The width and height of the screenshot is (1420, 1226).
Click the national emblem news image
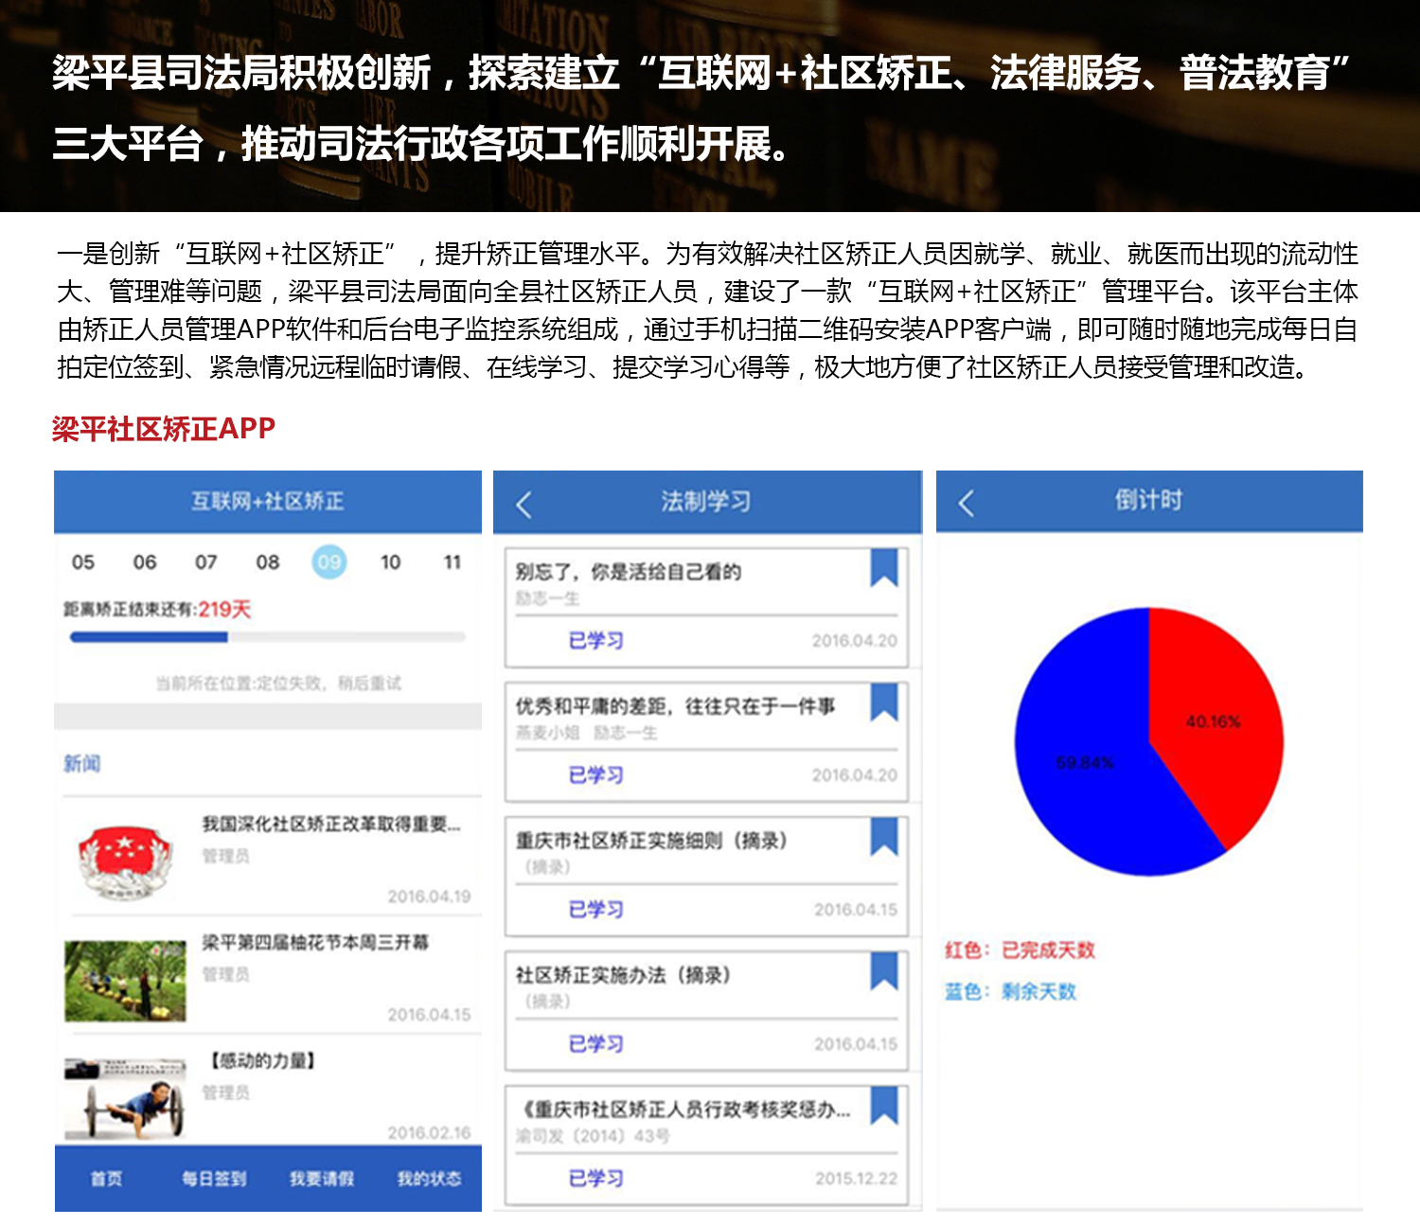click(x=124, y=860)
